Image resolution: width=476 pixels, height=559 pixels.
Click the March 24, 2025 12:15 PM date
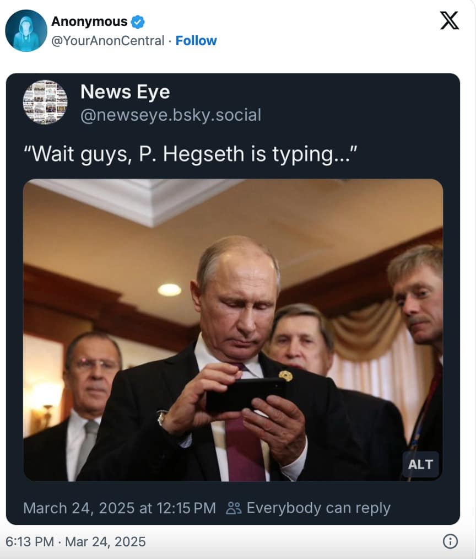tap(120, 508)
